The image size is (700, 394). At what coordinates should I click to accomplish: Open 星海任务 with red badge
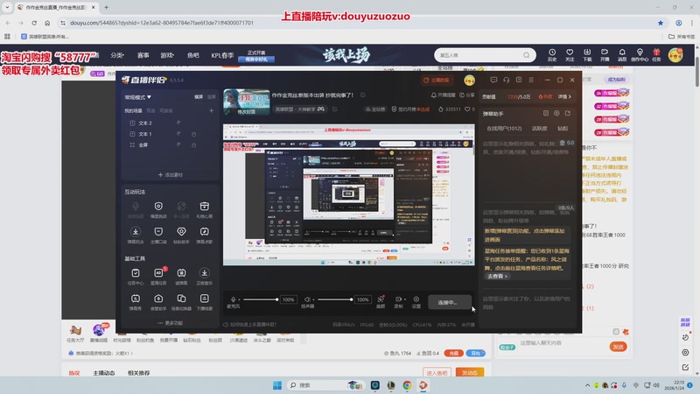tap(158, 277)
